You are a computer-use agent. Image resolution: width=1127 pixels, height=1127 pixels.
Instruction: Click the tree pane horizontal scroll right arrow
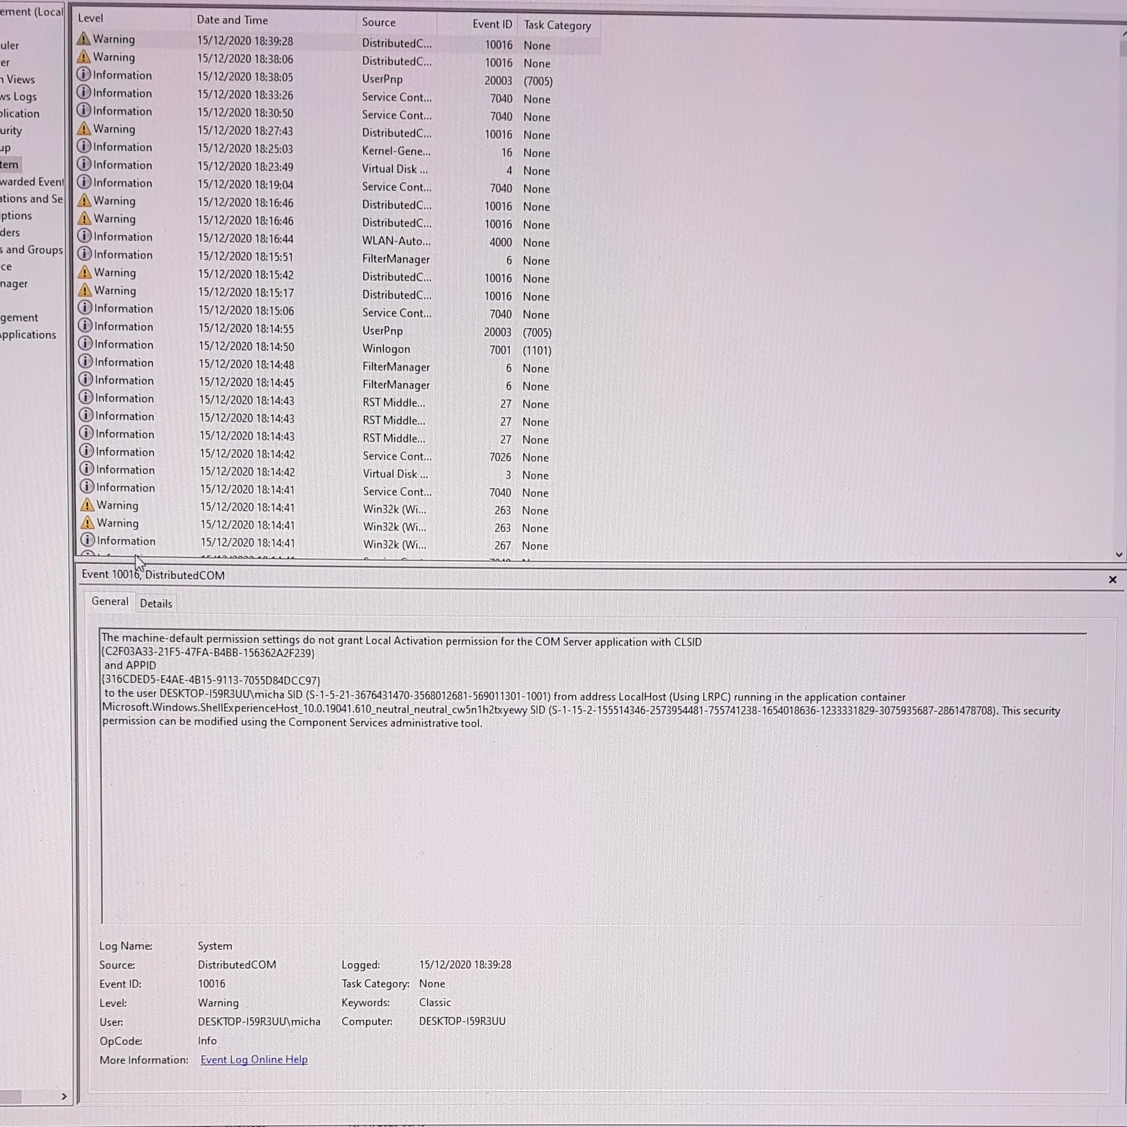(64, 1096)
